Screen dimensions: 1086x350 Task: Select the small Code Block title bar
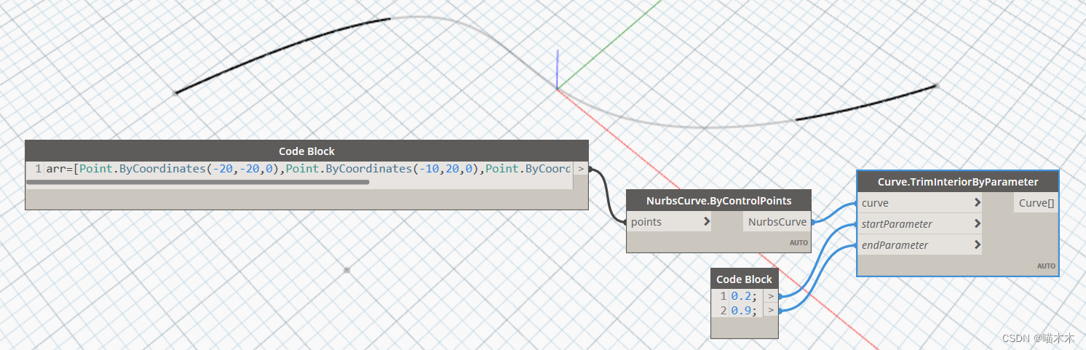[745, 279]
